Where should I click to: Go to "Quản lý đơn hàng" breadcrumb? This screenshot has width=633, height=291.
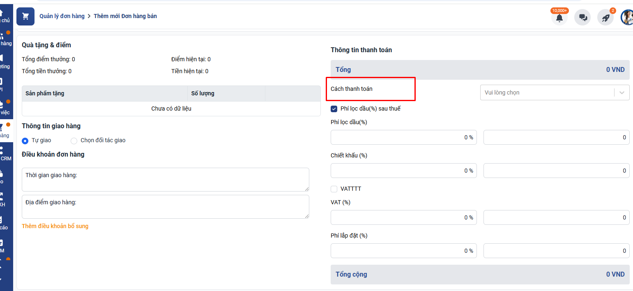(x=62, y=16)
